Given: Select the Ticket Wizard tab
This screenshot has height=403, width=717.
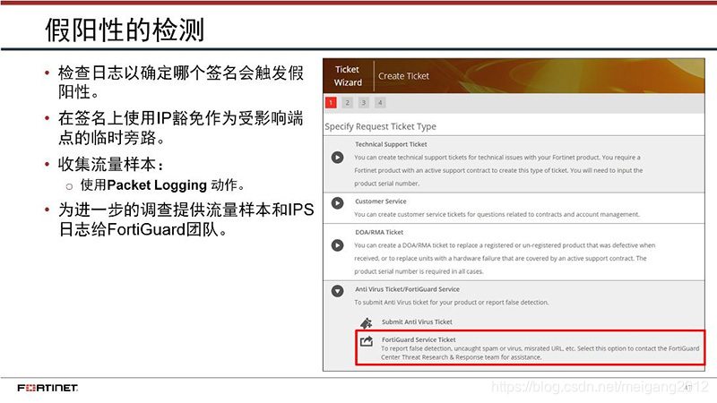Looking at the screenshot, I should 348,76.
